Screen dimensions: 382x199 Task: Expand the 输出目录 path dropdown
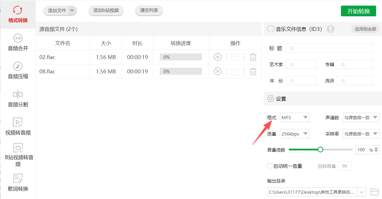coord(362,192)
